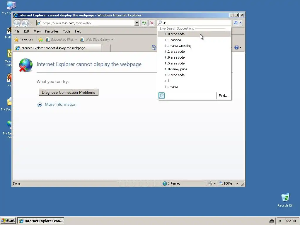Click the globe error icon on page
Screen dimensions: 300x225
(26, 65)
